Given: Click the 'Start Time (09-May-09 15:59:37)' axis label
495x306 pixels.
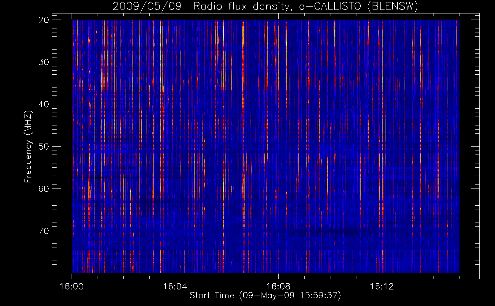Looking at the screenshot, I should tap(265, 296).
